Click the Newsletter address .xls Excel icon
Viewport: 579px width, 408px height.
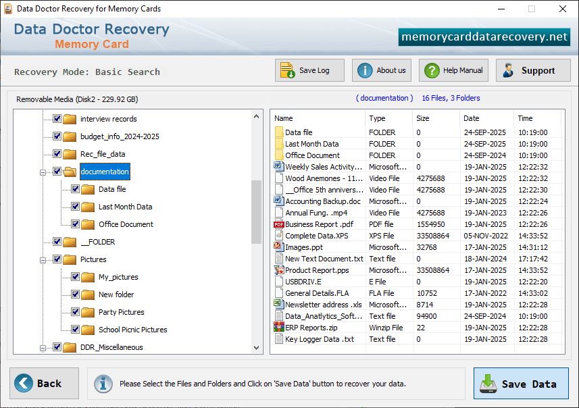tap(279, 304)
